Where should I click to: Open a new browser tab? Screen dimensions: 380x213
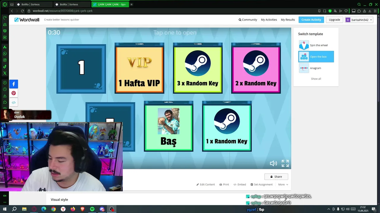132,4
